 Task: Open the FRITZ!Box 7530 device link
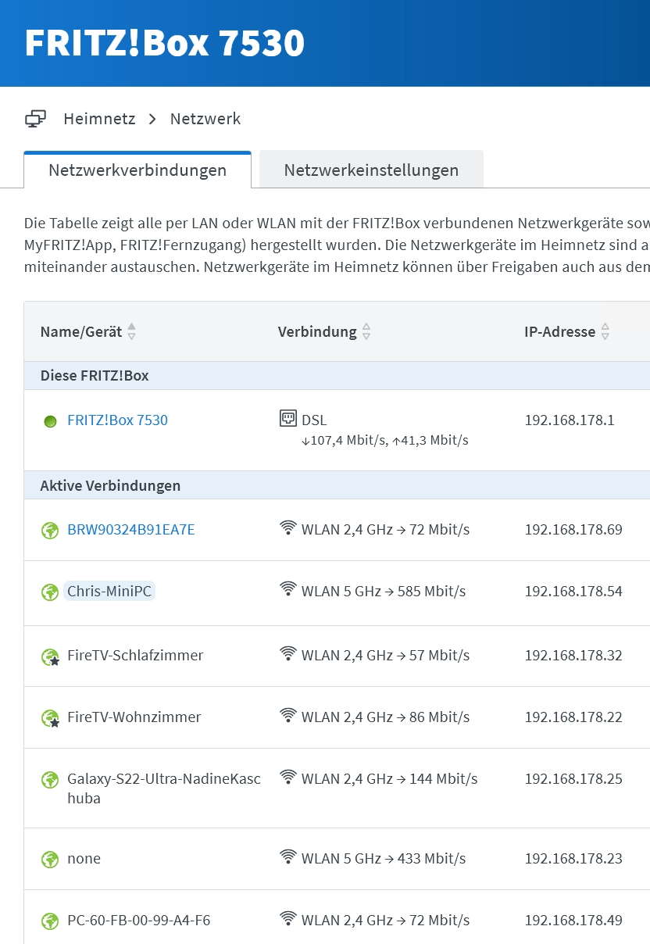[x=117, y=420]
